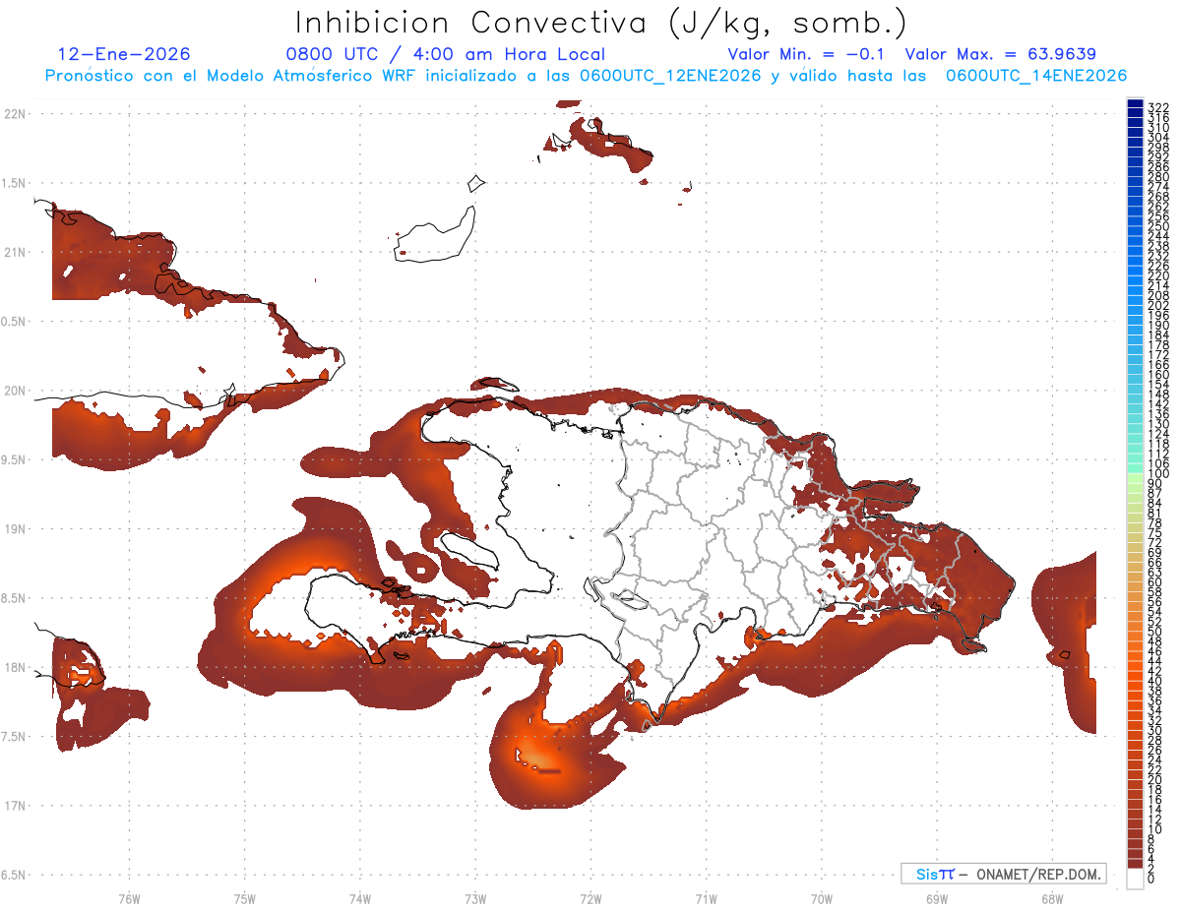Click the '71W' longitude label
Screen dimensions: 1181x912
(x=706, y=897)
